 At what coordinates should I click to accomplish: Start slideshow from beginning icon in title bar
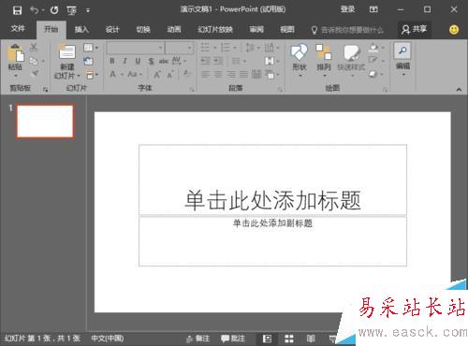click(71, 11)
